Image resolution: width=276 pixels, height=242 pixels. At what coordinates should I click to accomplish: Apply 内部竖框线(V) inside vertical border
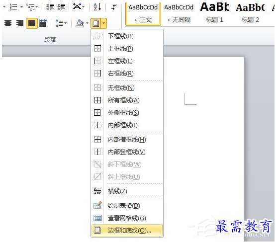point(127,152)
